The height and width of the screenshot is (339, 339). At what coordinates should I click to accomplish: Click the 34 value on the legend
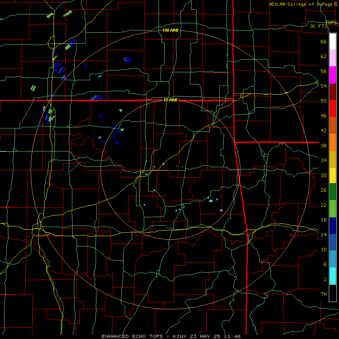(324, 160)
